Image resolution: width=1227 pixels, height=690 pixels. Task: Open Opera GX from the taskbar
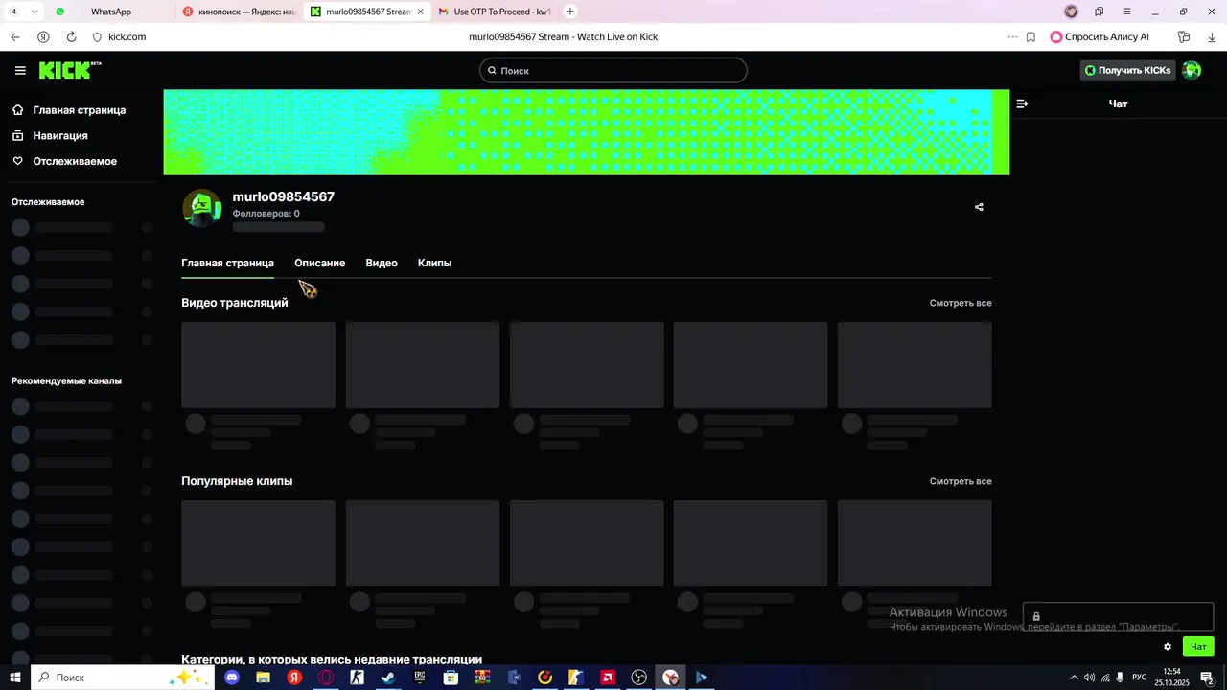click(326, 677)
